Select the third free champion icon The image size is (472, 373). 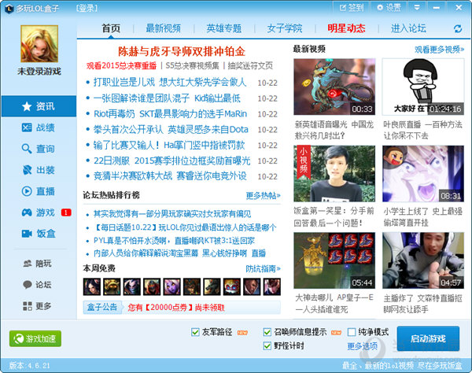(132, 286)
